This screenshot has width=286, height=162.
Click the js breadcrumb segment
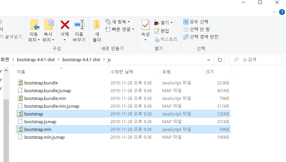[x=109, y=60]
